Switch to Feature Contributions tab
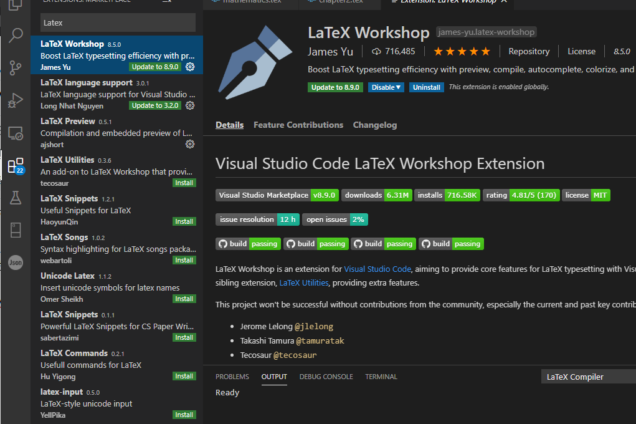The image size is (636, 424). 298,125
